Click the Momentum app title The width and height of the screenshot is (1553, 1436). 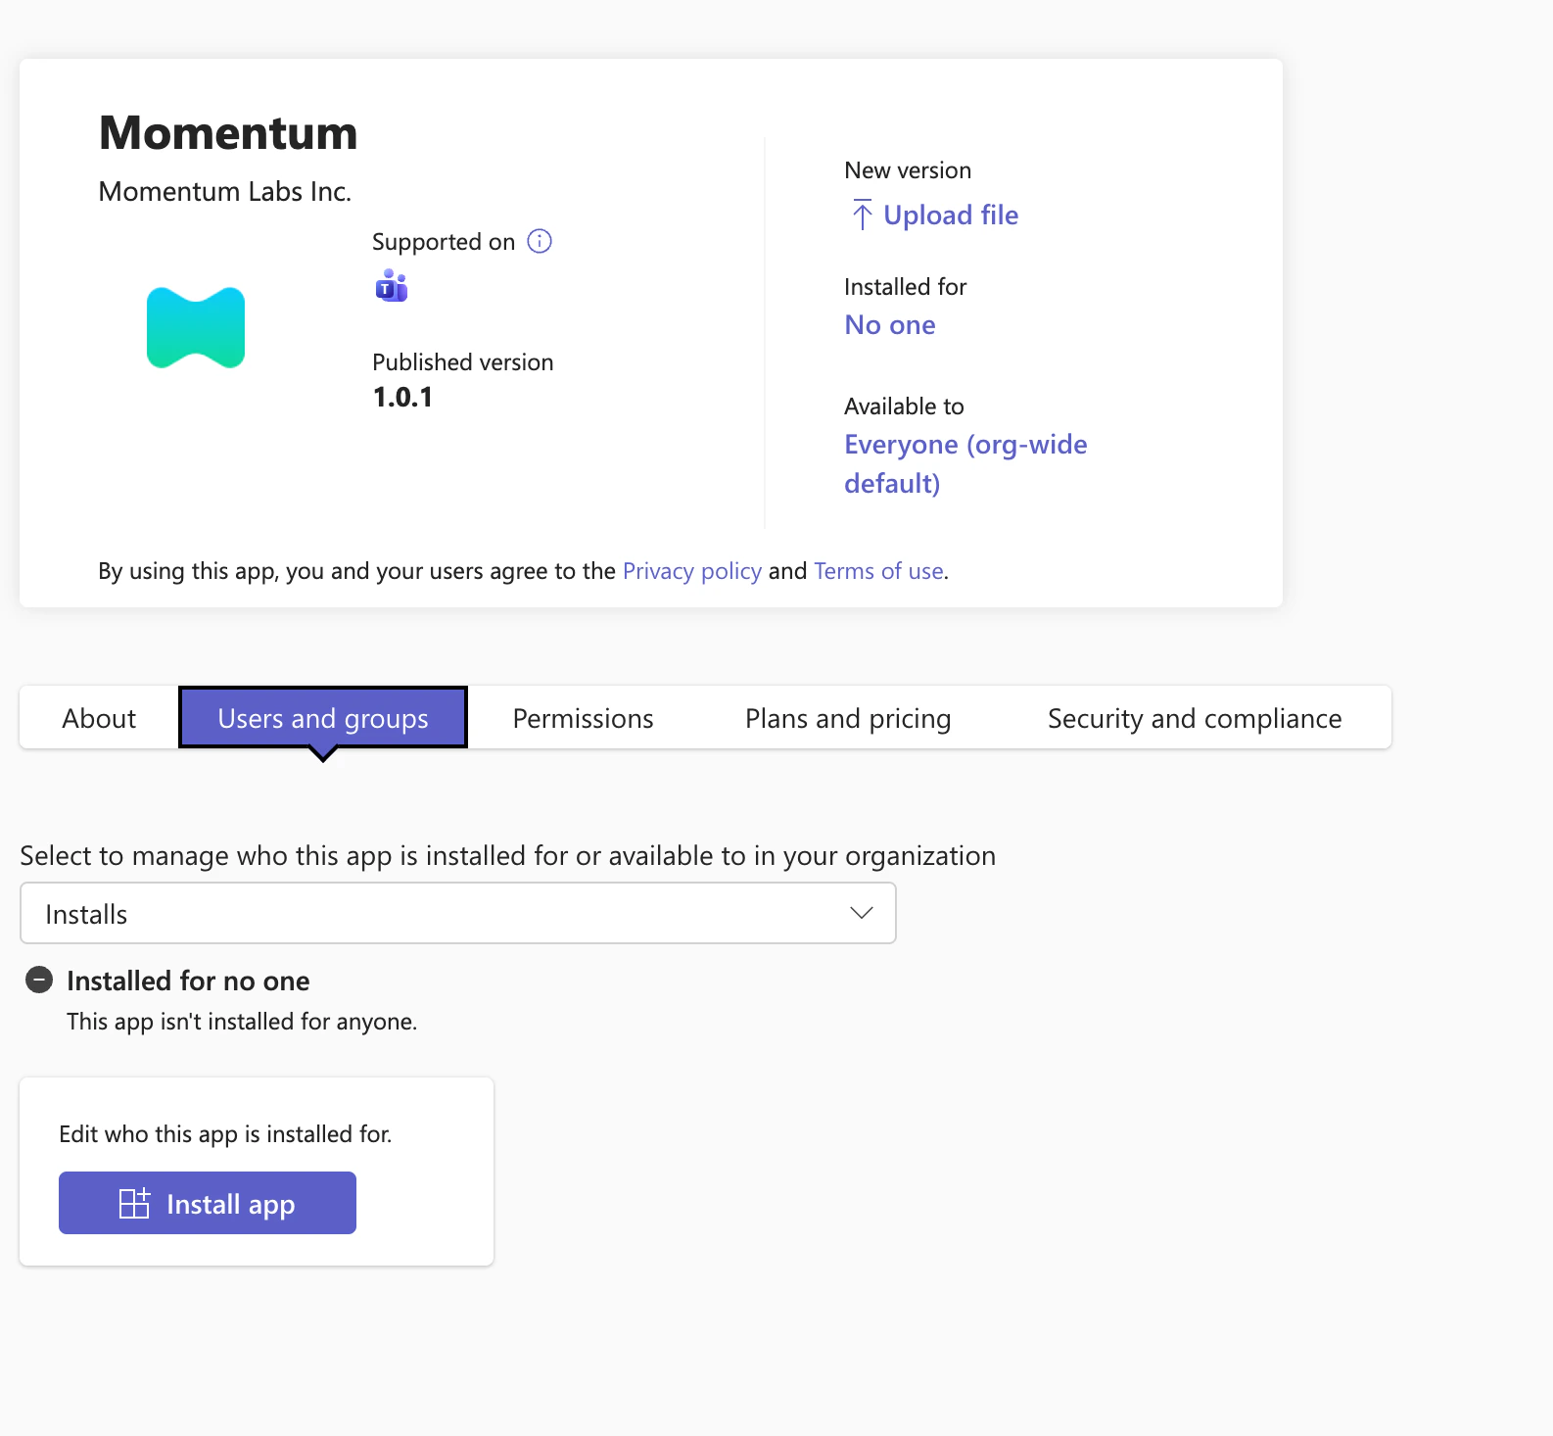click(228, 132)
